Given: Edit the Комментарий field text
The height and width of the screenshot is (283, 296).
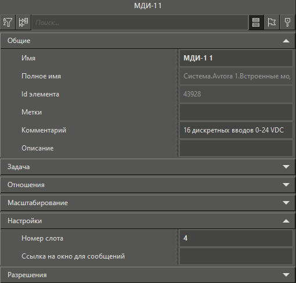Looking at the screenshot, I should 236,130.
